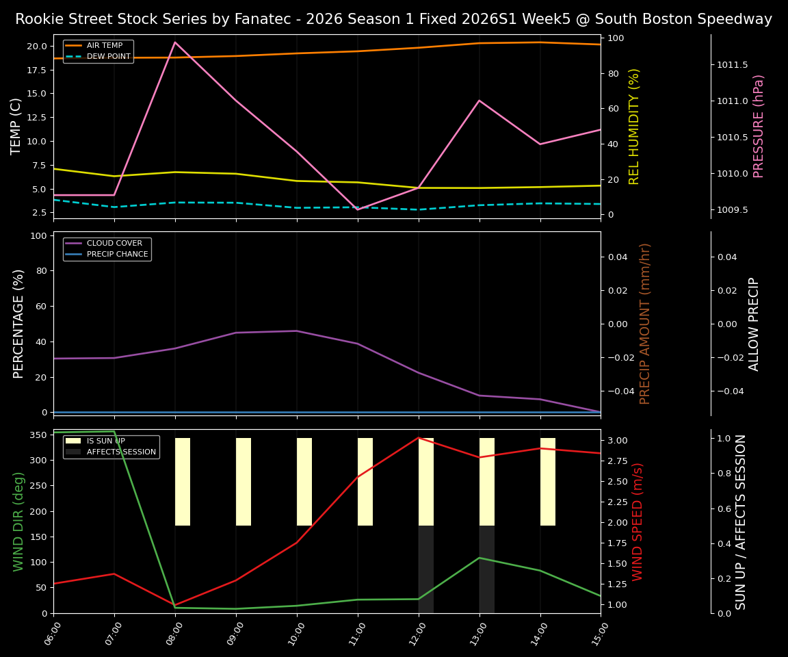
Task: Select the wind speed peak at 12:00
Action: click(418, 437)
